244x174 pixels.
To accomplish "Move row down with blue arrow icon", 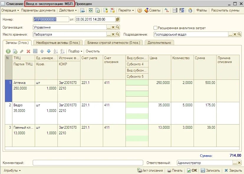I will pyautogui.click(x=49, y=51).
